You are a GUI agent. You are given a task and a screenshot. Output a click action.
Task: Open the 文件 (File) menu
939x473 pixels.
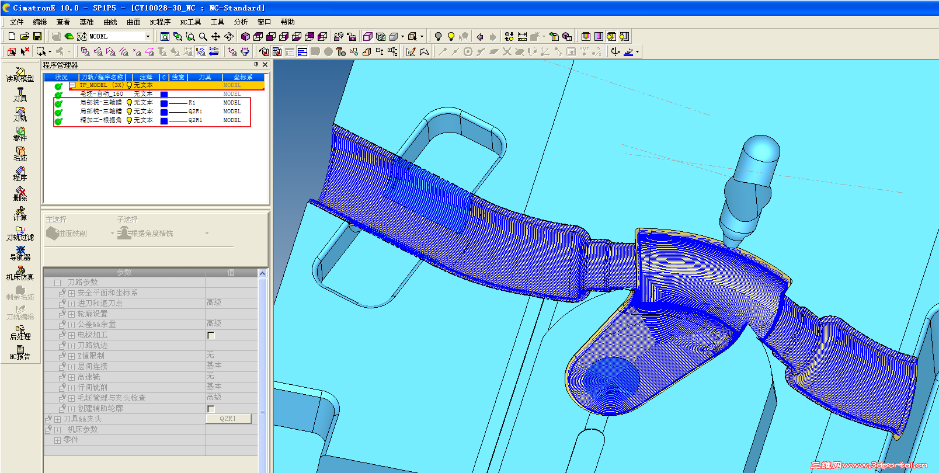pos(17,22)
